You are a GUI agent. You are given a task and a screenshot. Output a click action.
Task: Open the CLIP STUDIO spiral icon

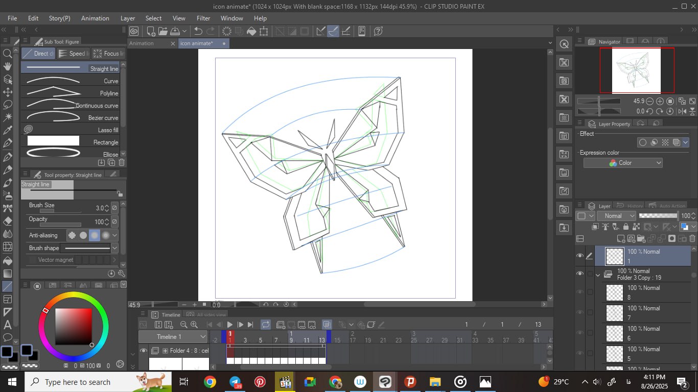[134, 31]
